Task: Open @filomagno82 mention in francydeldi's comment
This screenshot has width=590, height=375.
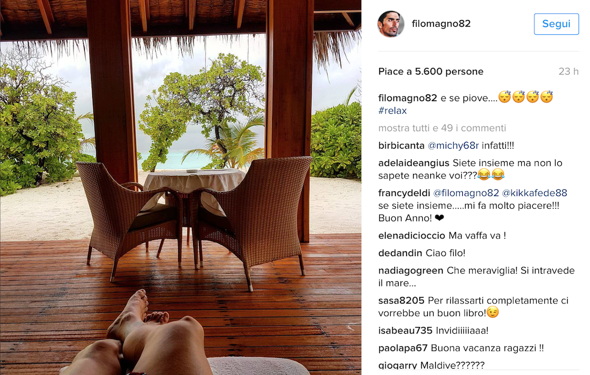Action: [466, 193]
